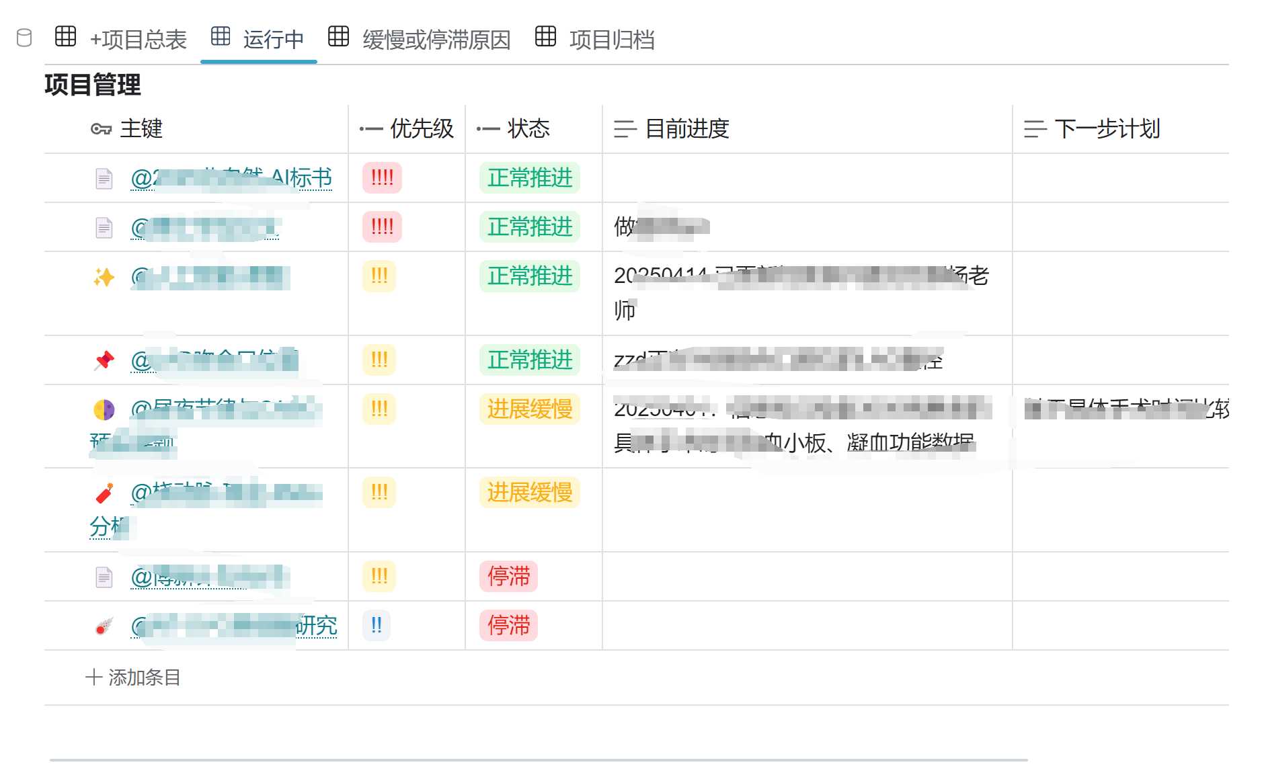Select the sparkles icon in the table
1262x779 pixels.
[104, 277]
